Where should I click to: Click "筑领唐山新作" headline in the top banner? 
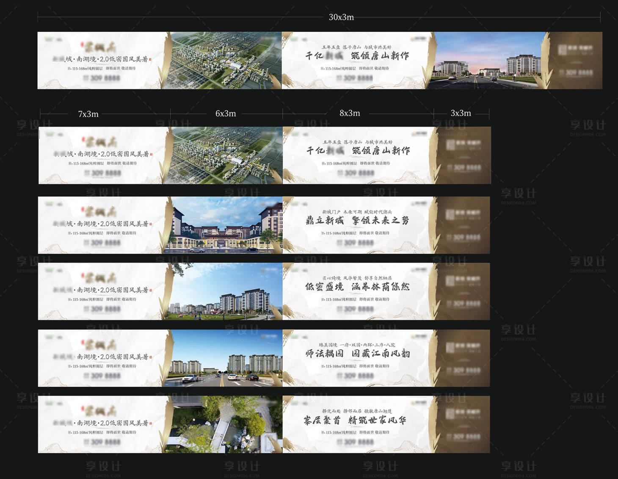point(380,55)
